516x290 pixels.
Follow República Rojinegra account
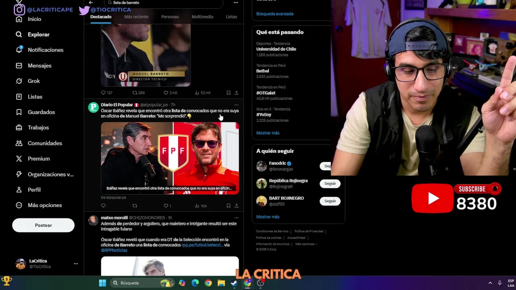click(330, 183)
